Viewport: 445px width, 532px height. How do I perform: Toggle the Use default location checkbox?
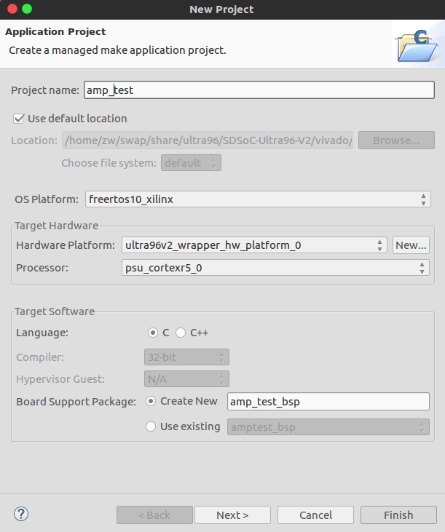19,119
